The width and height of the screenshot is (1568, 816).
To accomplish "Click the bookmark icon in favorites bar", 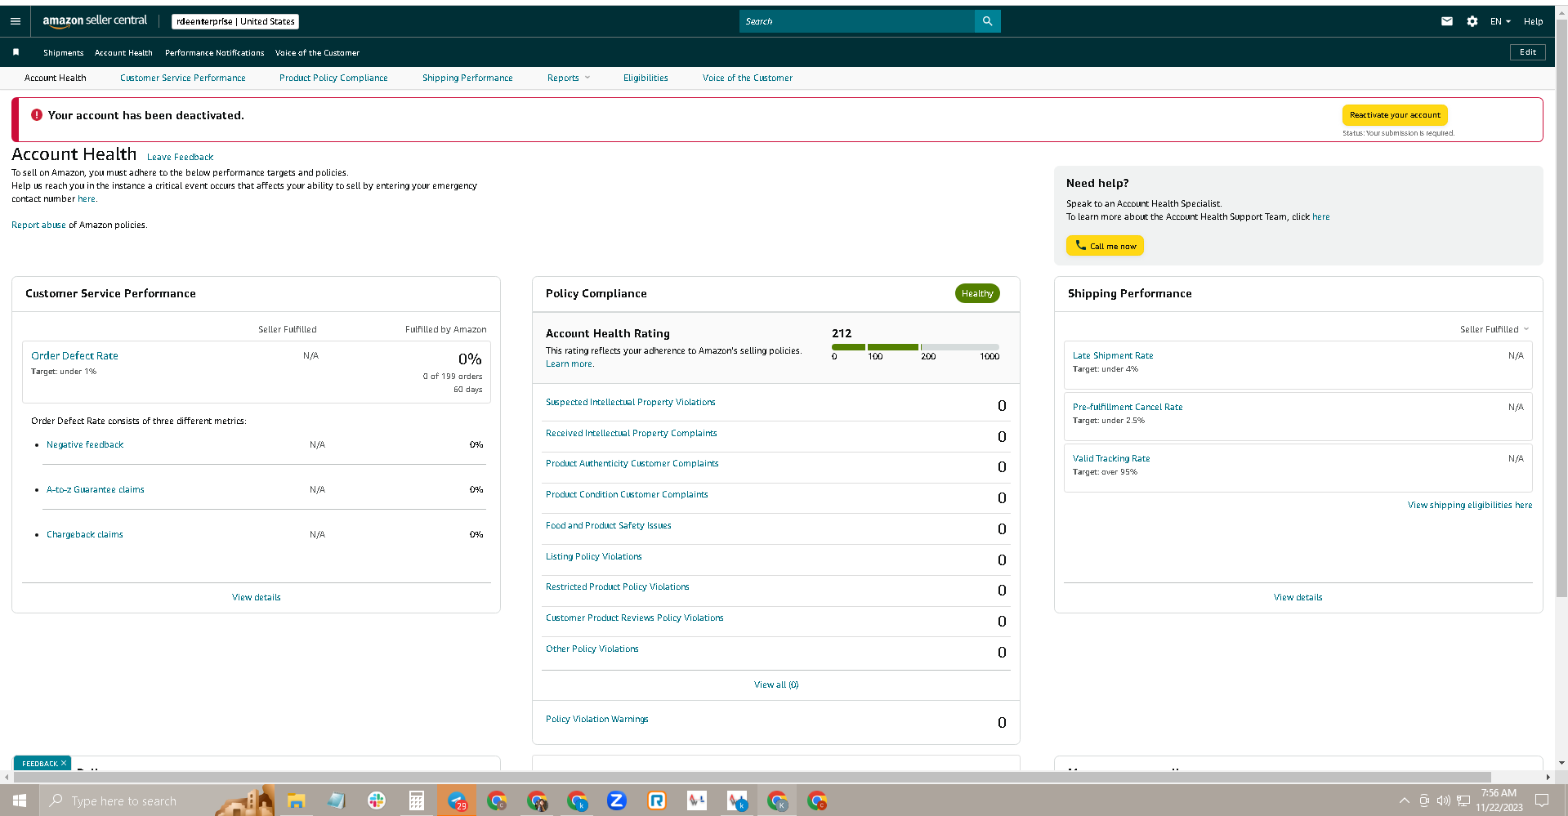I will (x=16, y=52).
